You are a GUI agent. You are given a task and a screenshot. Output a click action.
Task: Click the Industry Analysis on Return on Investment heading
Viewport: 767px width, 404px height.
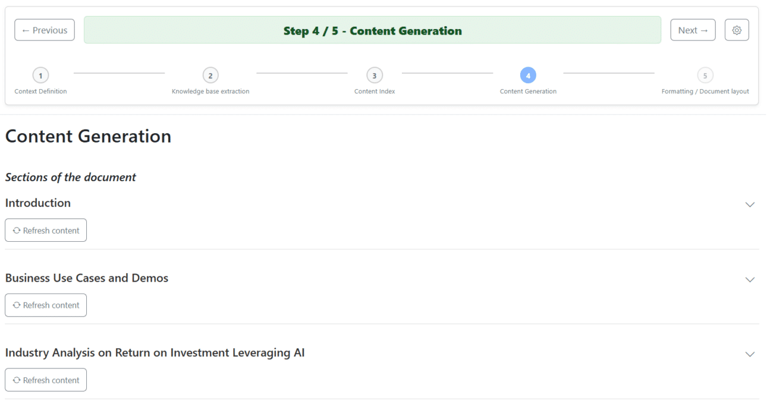pyautogui.click(x=155, y=353)
